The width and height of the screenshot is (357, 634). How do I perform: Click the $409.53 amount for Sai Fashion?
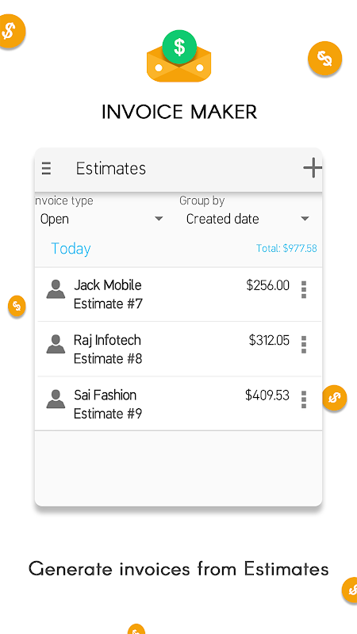[267, 395]
